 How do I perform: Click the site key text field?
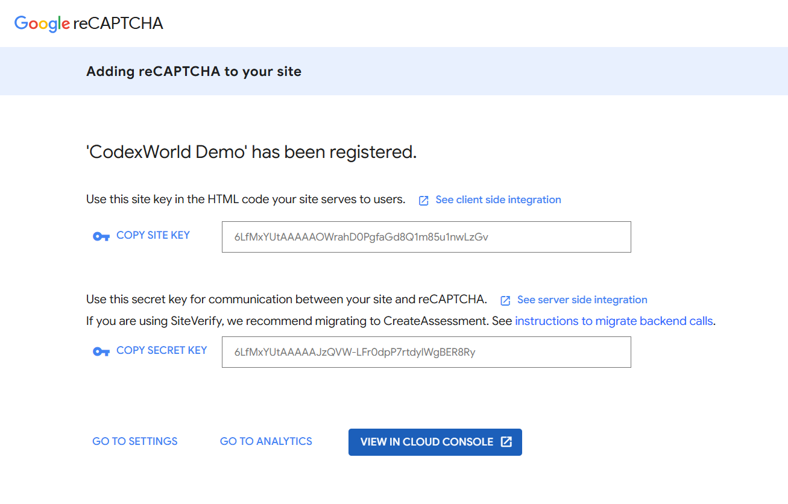[426, 237]
